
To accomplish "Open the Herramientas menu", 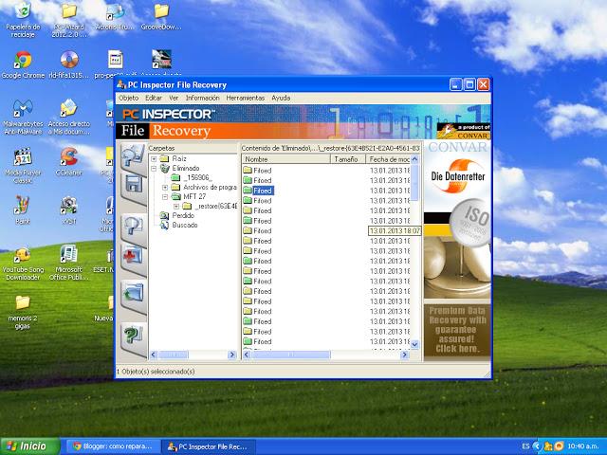I will [245, 98].
